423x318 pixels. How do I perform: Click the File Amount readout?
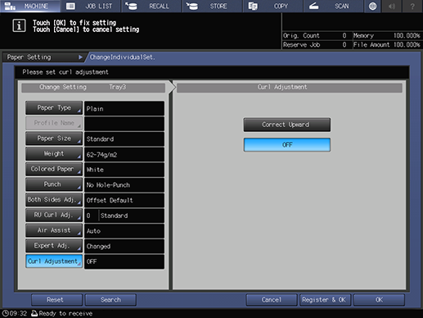[387, 45]
